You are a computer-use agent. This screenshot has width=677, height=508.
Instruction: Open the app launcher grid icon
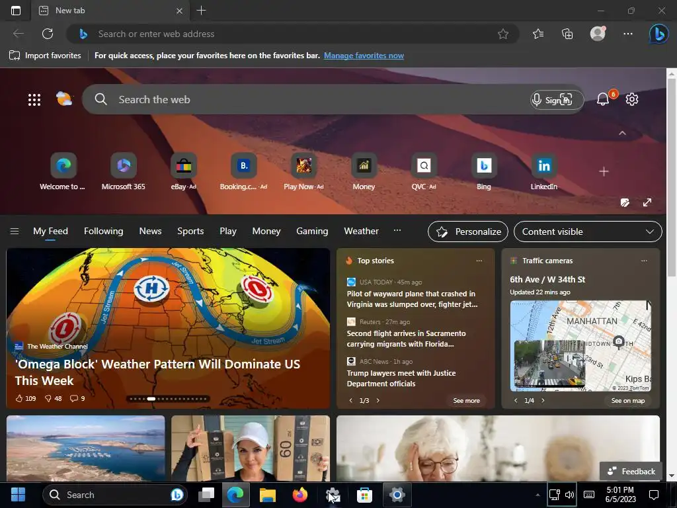[x=34, y=100]
